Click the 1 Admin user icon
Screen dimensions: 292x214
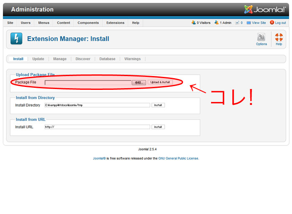tap(216, 23)
